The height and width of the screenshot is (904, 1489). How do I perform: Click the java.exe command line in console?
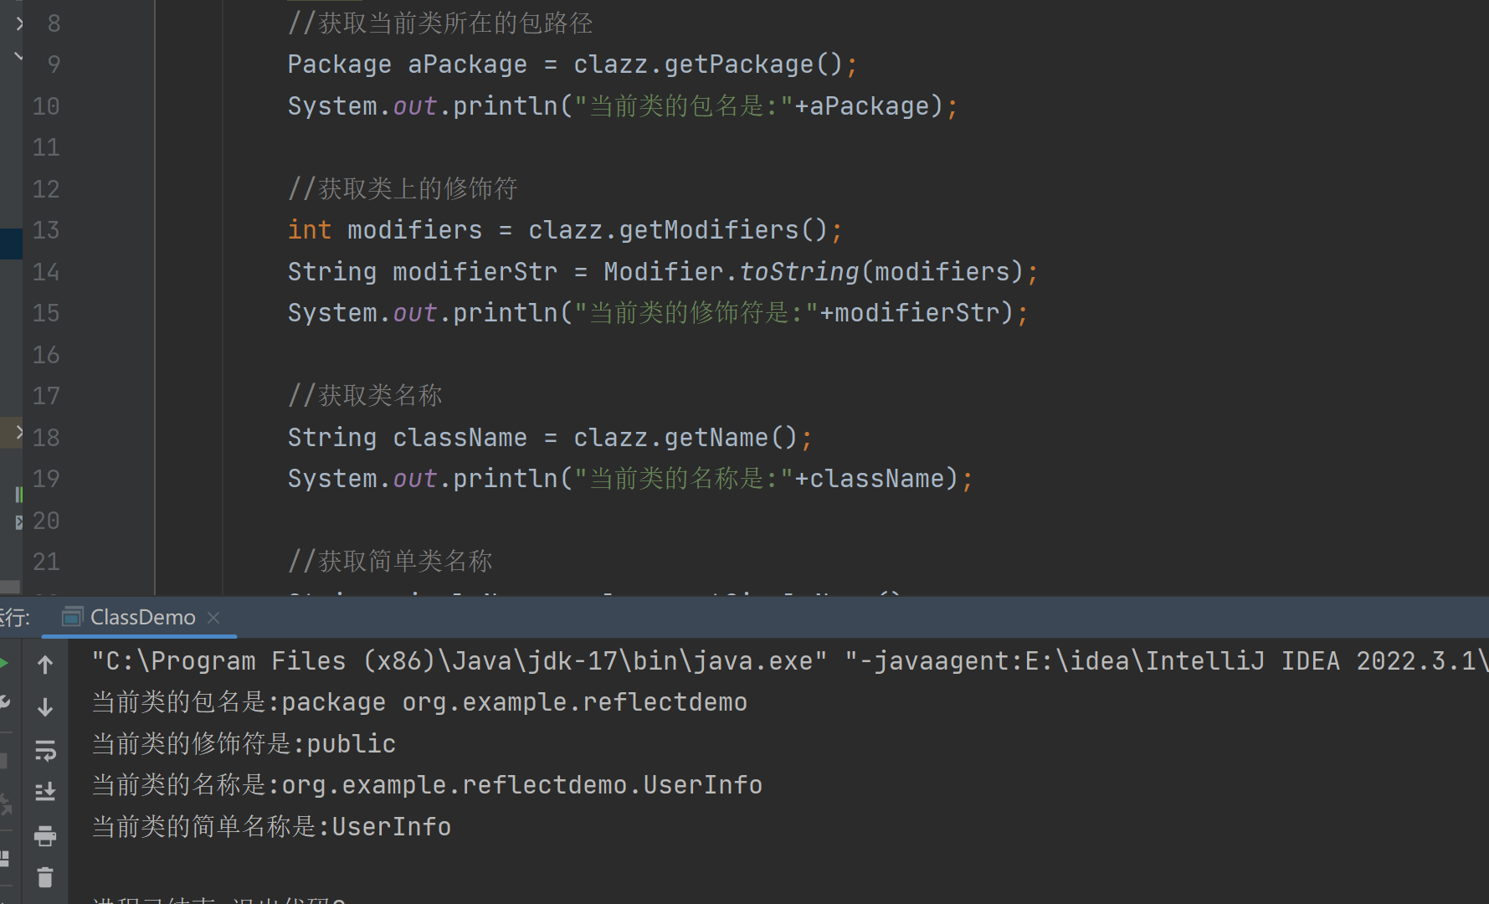pos(459,661)
